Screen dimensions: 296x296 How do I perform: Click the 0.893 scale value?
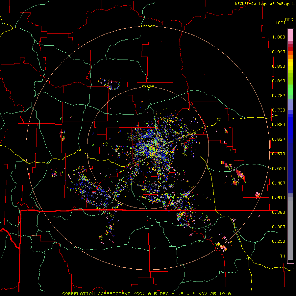pos(279,66)
